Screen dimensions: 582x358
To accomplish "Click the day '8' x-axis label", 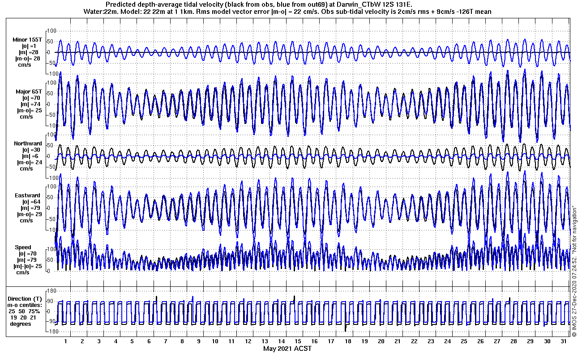I will pyautogui.click(x=182, y=341).
